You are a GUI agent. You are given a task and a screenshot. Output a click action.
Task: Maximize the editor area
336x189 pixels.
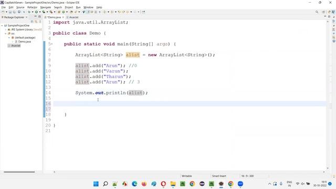[329, 16]
